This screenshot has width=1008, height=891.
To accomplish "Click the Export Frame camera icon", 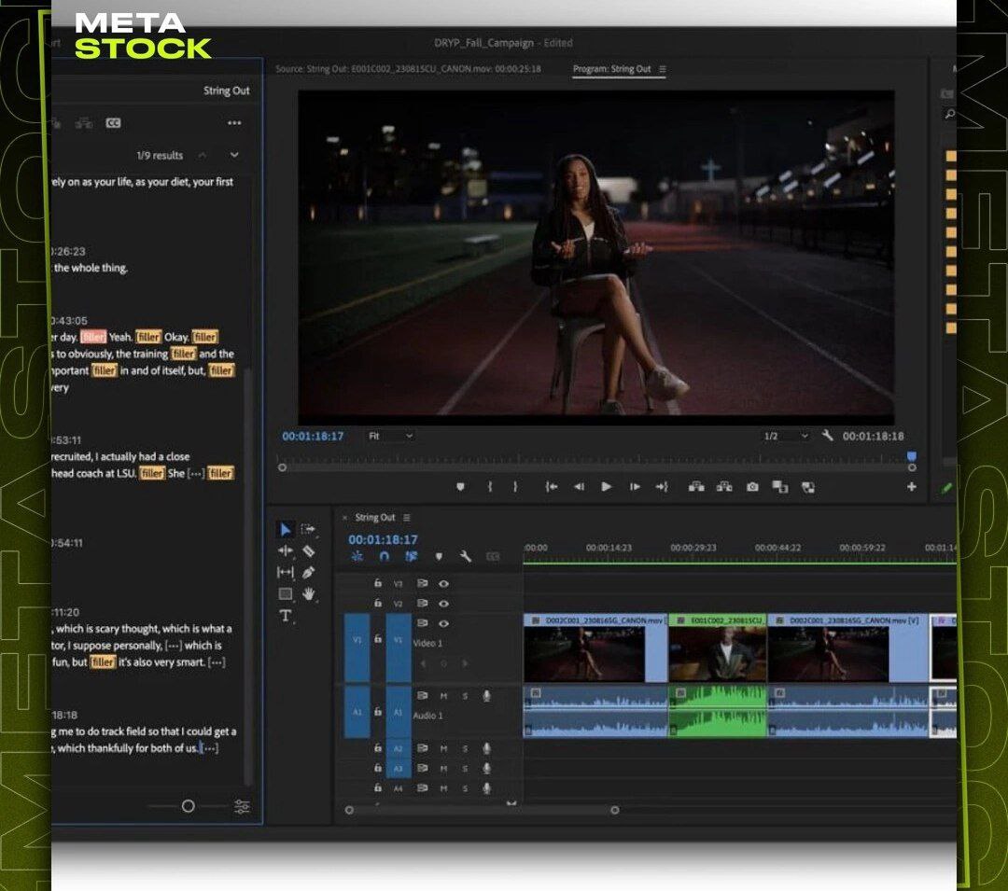I will pos(752,487).
